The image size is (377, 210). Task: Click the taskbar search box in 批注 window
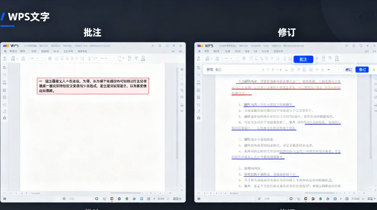(77, 199)
